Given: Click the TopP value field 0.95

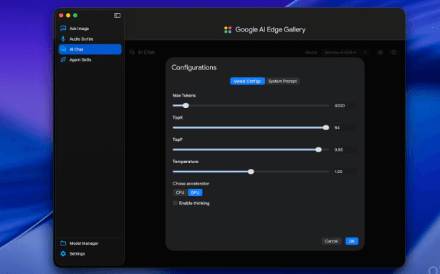Looking at the screenshot, I should tap(345, 150).
